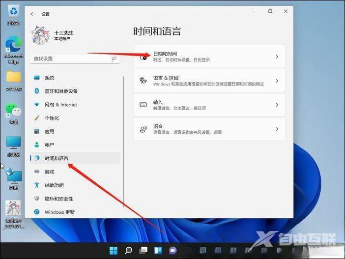The height and width of the screenshot is (259, 345).
Task: Click the keyboard icon beside 输入
Action: tap(143, 105)
